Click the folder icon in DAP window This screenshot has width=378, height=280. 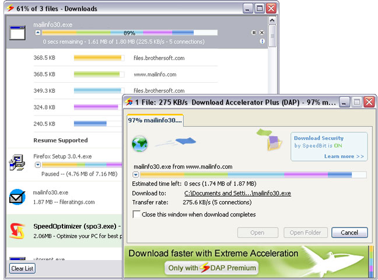pyautogui.click(x=271, y=141)
